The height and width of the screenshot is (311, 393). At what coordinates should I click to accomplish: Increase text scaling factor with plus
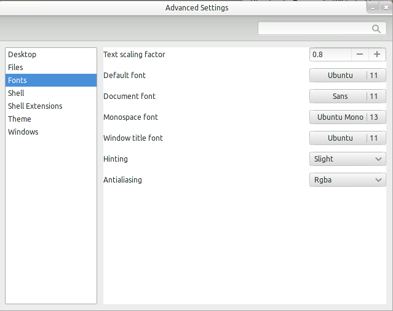pos(377,54)
